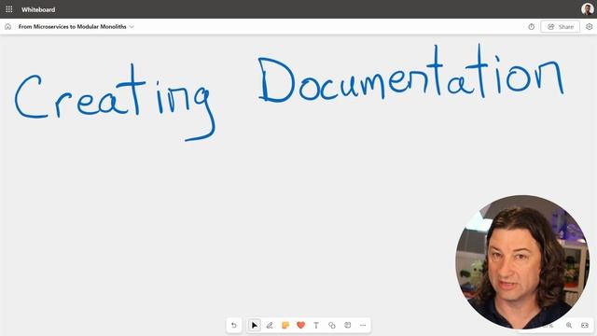Image resolution: width=597 pixels, height=336 pixels.
Task: Open the timer tool
Action: (x=531, y=27)
